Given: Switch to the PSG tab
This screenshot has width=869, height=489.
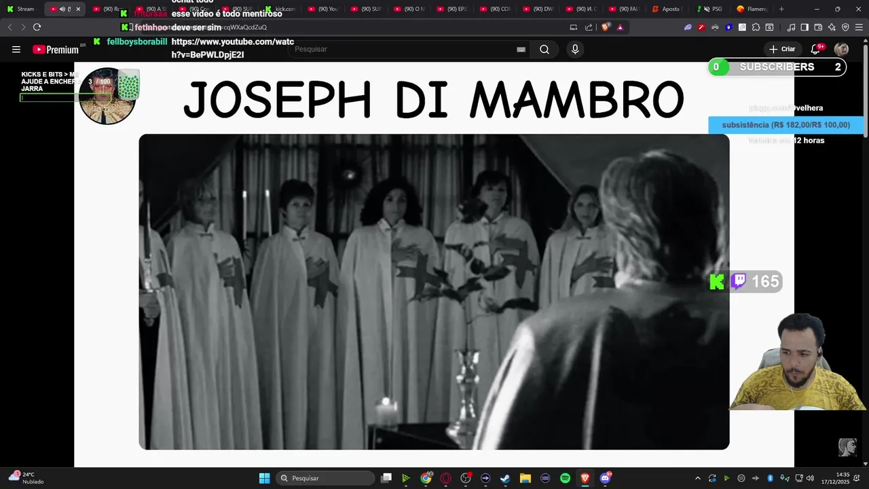Looking at the screenshot, I should pos(711,9).
